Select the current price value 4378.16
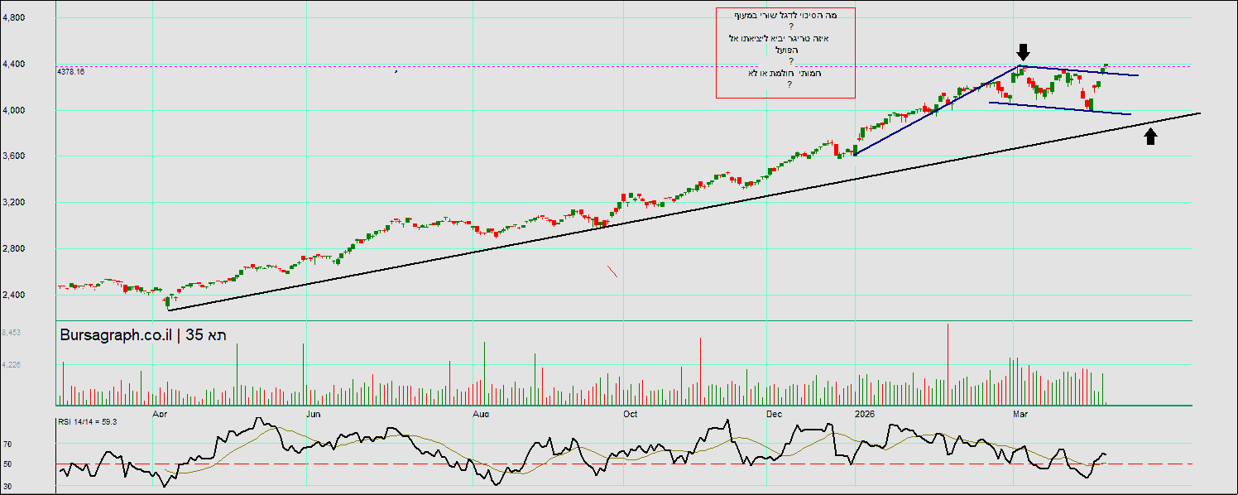 click(71, 72)
